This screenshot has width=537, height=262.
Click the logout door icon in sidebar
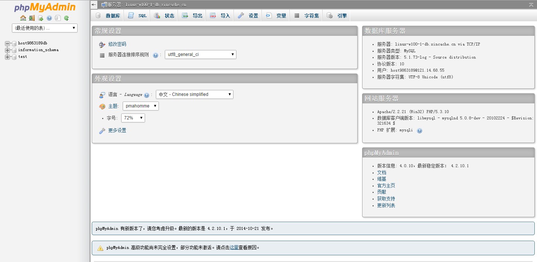[x=32, y=18]
